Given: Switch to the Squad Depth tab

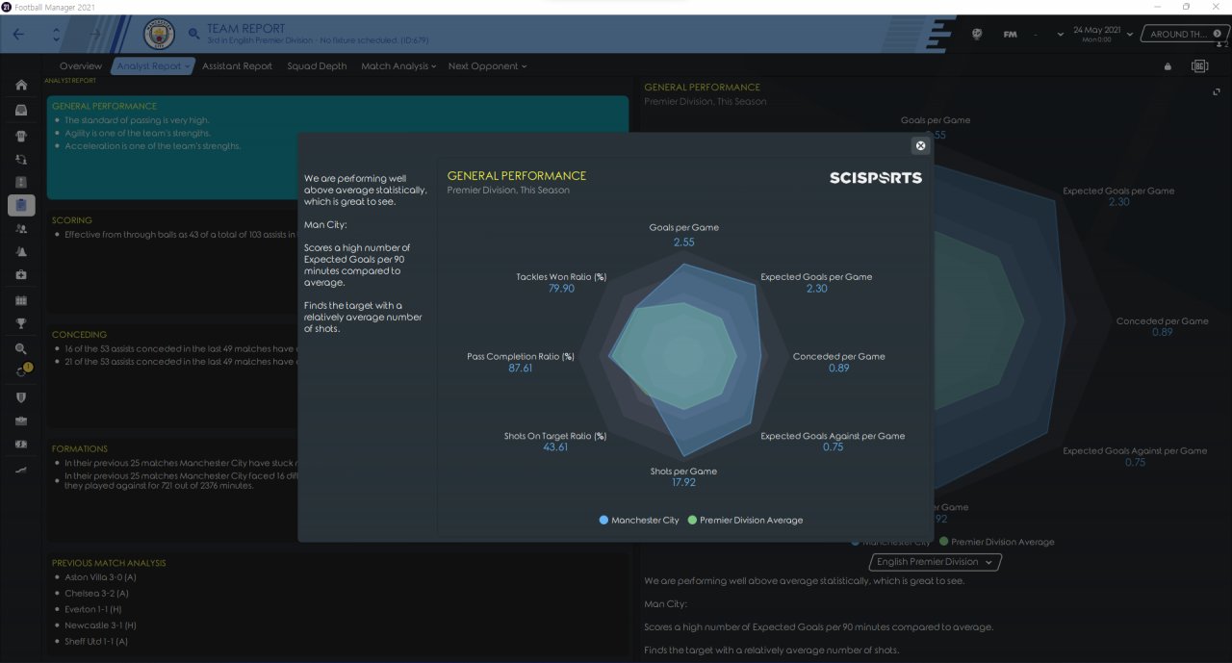Looking at the screenshot, I should [317, 66].
